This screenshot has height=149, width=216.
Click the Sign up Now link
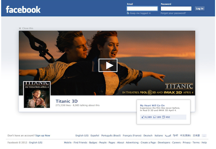43,135
